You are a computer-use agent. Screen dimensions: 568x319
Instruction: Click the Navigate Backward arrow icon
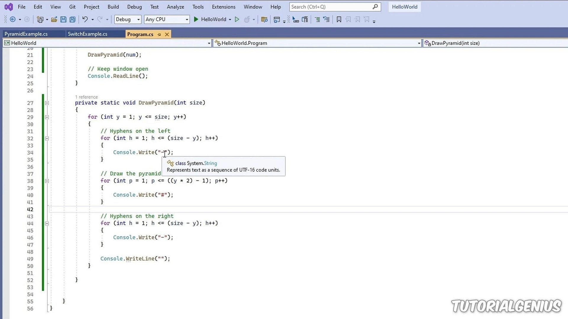click(12, 19)
